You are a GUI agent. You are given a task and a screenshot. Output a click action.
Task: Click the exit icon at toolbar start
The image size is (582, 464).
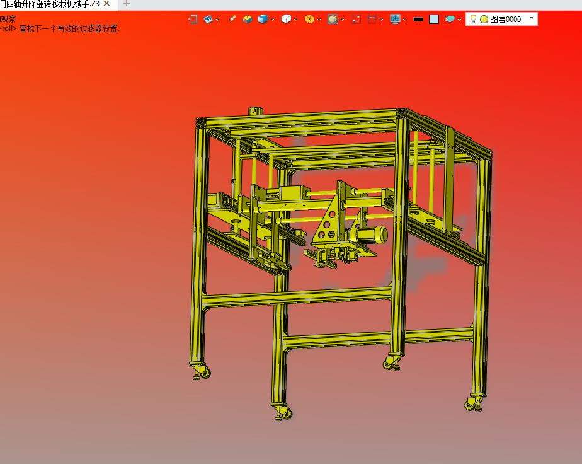tap(193, 19)
